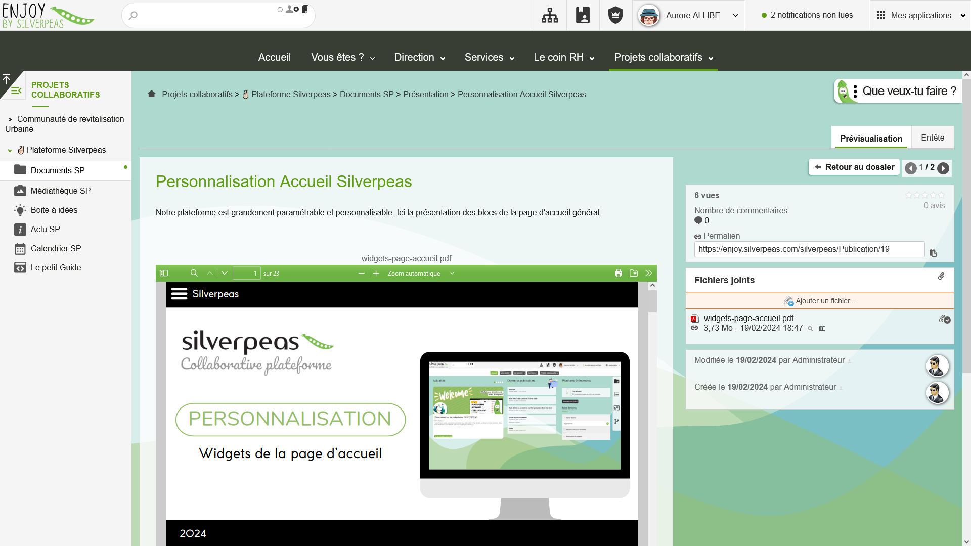
Task: Open widgets-page-accueil.pdf attachment link
Action: [x=748, y=318]
